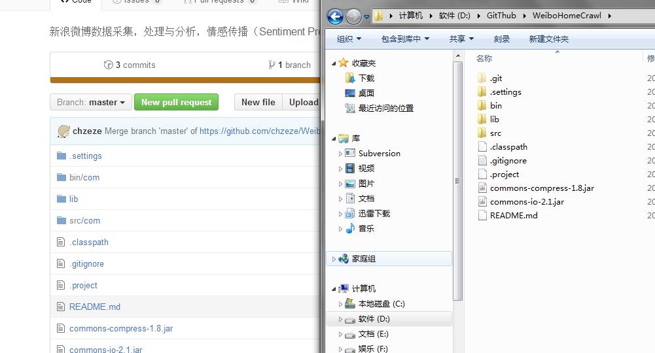Open the README.md link on GitHub
The width and height of the screenshot is (655, 353).
(x=95, y=307)
